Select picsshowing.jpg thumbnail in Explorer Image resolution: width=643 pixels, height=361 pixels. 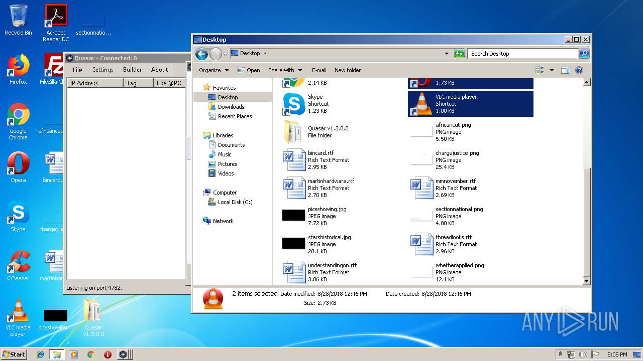click(x=294, y=216)
